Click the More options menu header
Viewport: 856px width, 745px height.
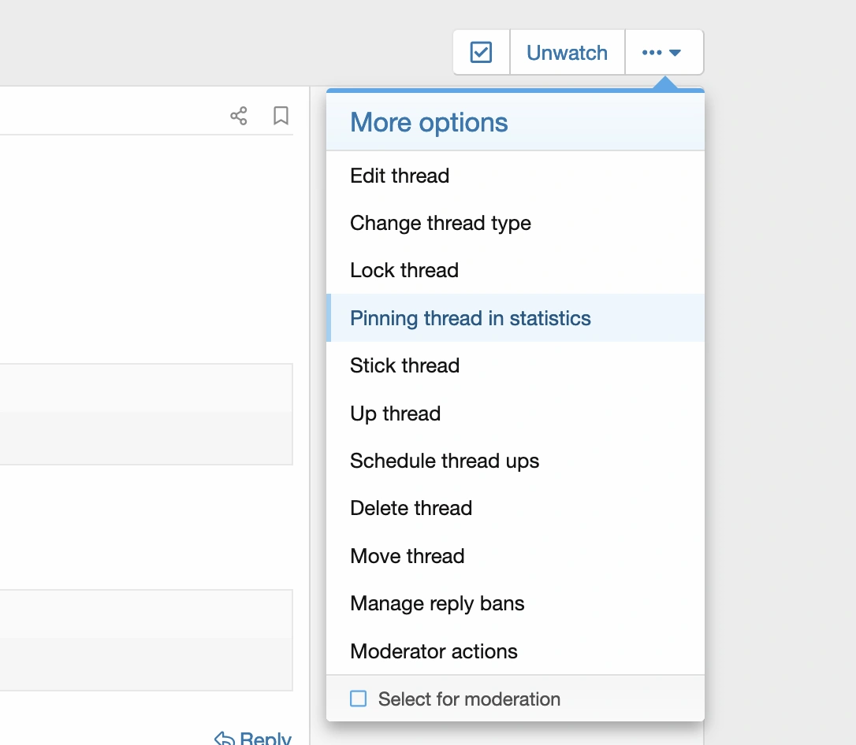click(429, 123)
